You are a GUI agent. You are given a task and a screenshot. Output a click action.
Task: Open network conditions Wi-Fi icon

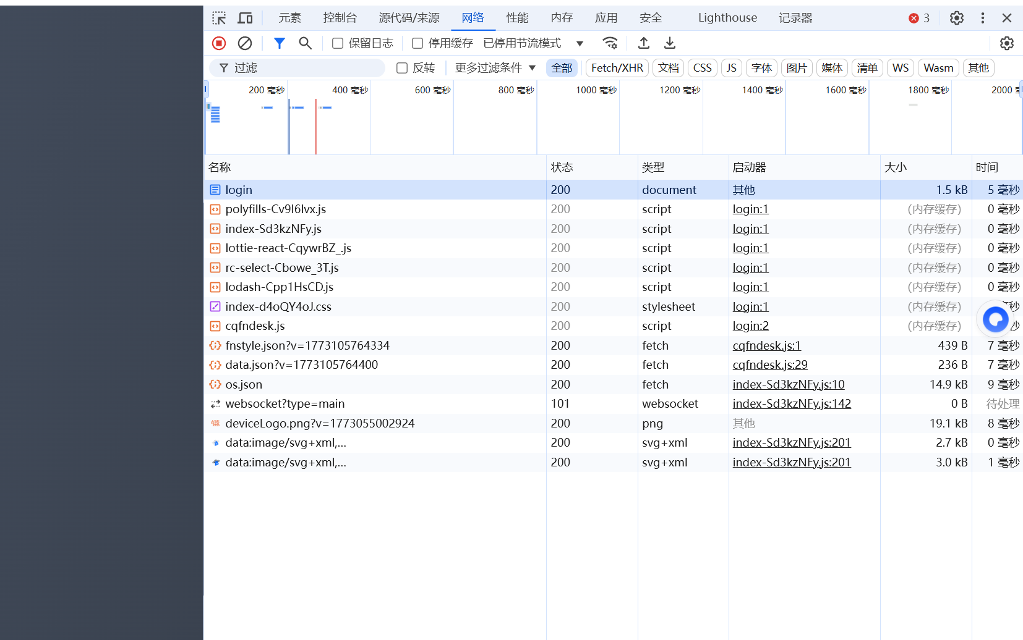[610, 43]
